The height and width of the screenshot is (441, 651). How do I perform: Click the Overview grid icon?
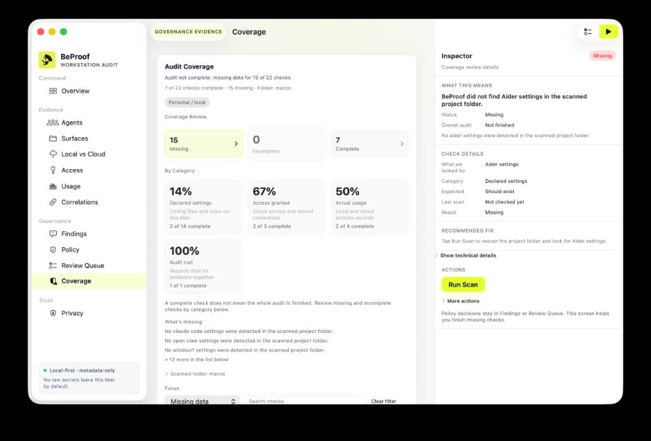[53, 91]
